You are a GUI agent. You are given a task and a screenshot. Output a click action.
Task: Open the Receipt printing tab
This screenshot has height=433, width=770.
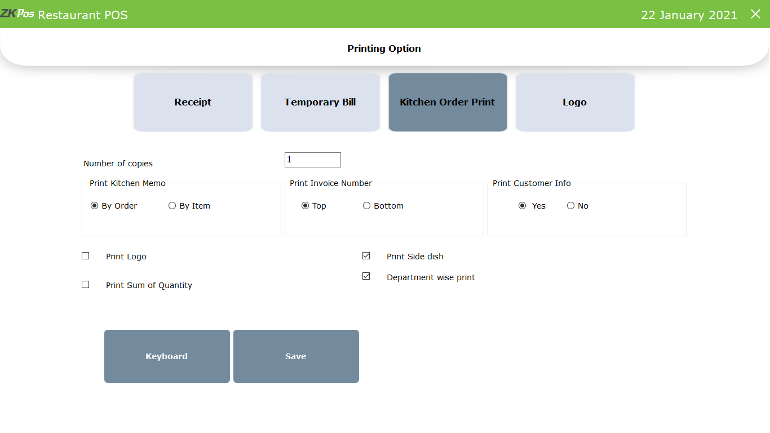click(x=193, y=102)
